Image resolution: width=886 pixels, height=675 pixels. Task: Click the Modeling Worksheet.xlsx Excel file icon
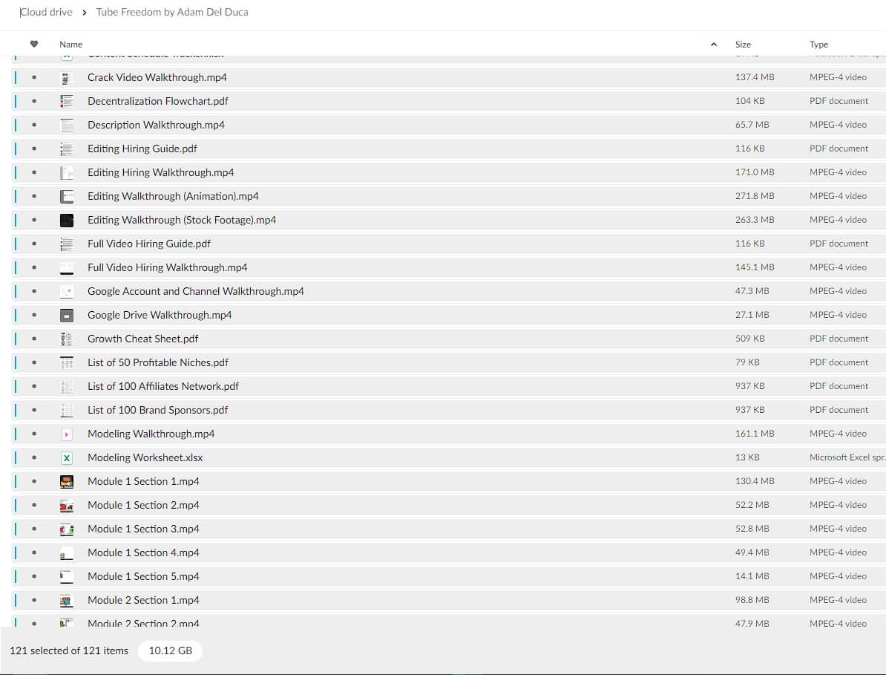(x=67, y=457)
